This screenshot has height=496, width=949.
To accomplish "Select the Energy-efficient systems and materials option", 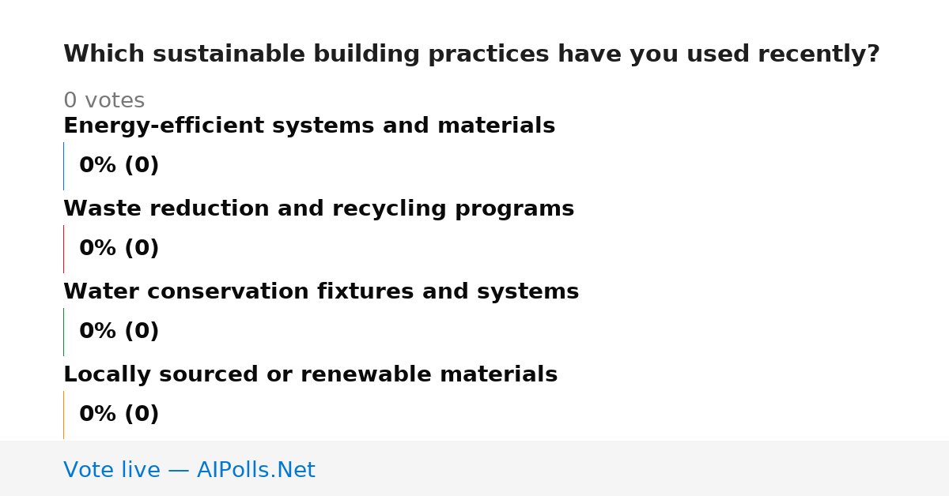I will pos(309,126).
